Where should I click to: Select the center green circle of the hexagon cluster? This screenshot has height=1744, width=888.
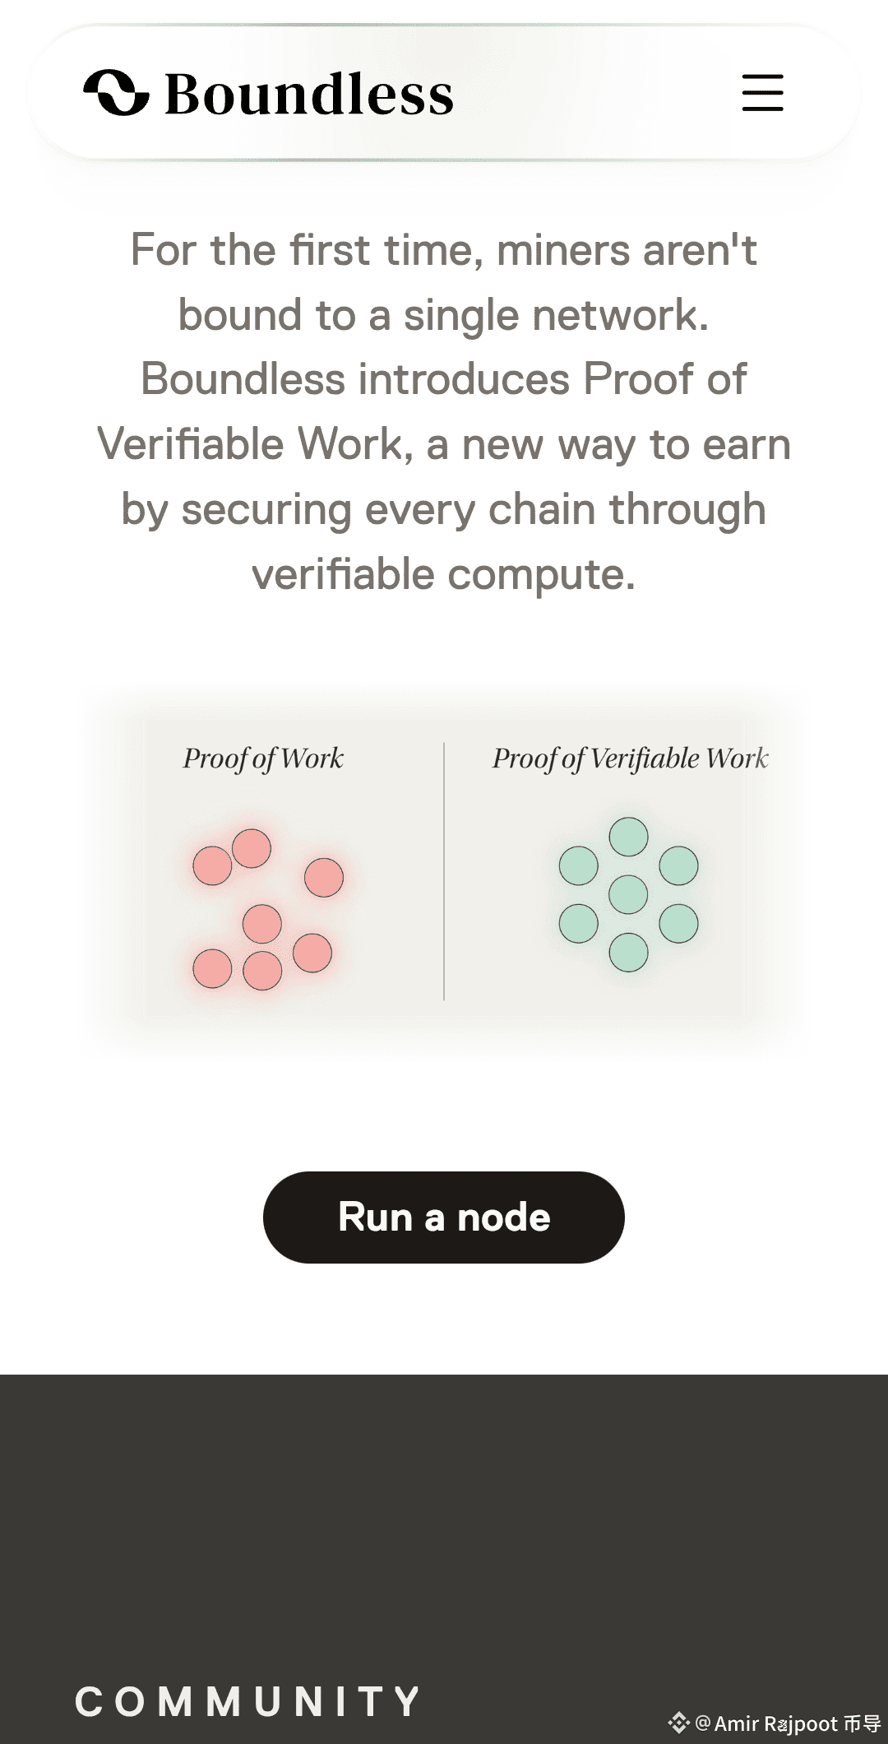629,895
